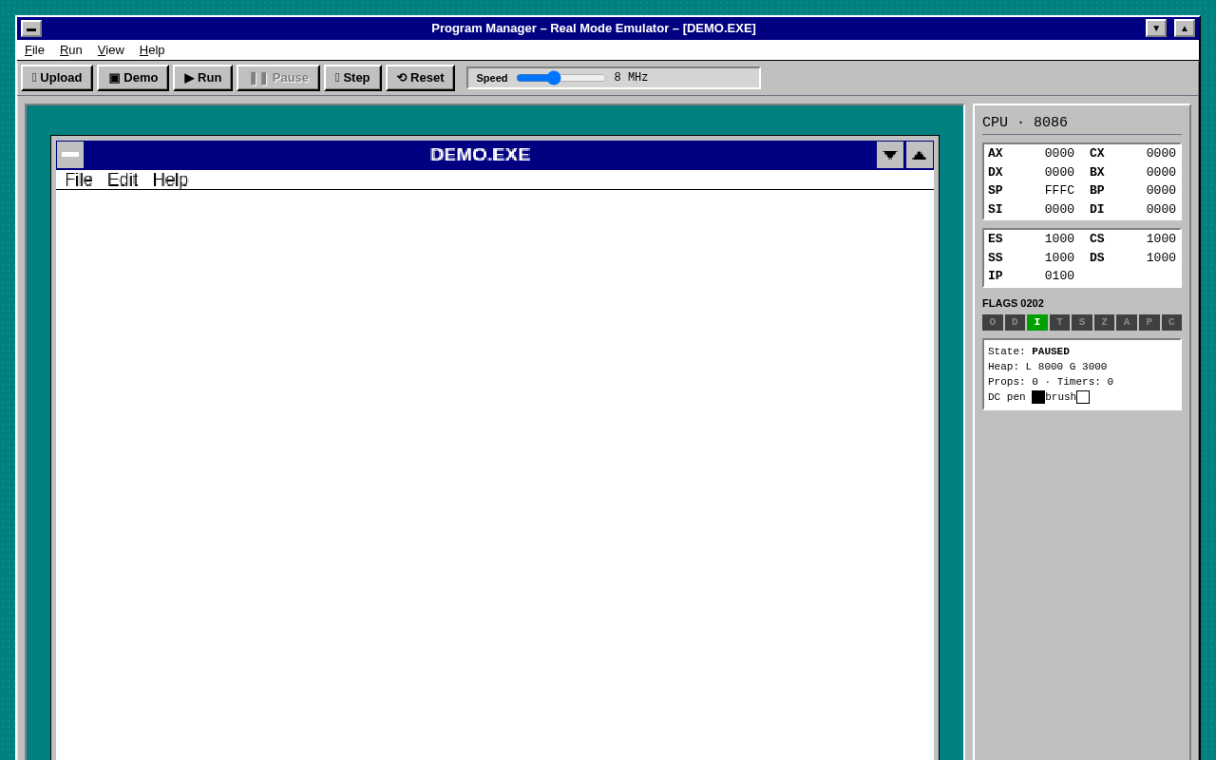Toggle the Auxiliary flag A indicator
Screen dimensions: 1216x760
(1127, 323)
